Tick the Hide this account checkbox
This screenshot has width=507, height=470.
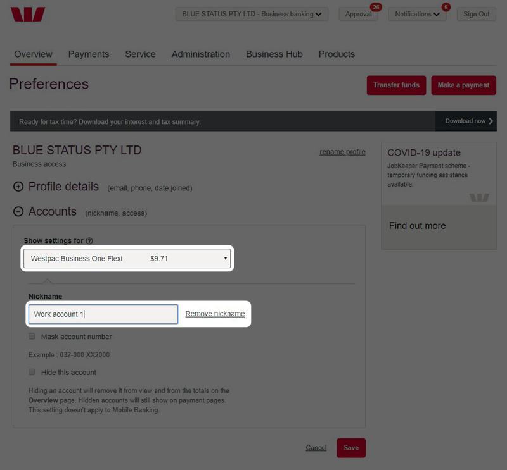tap(32, 372)
